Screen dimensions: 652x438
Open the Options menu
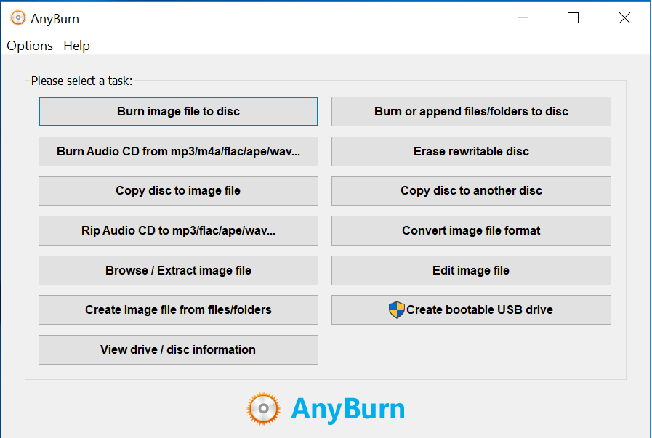point(30,46)
